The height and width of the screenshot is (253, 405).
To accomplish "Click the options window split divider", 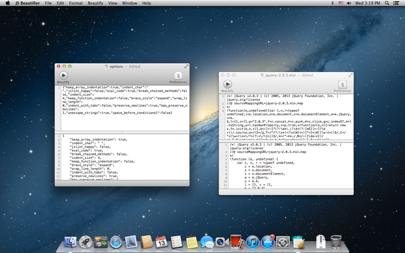I will tap(122, 132).
